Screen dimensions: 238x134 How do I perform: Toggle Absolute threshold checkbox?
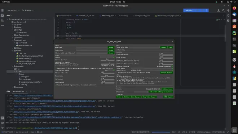(76, 85)
